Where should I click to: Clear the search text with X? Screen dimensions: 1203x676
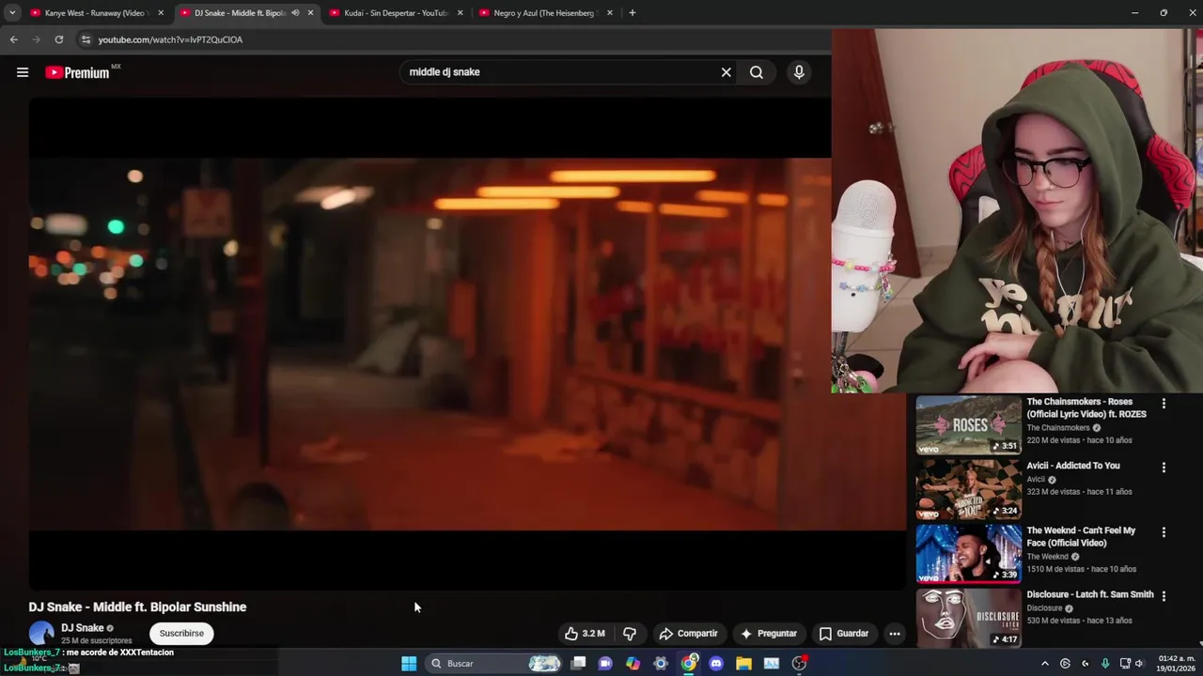(726, 72)
